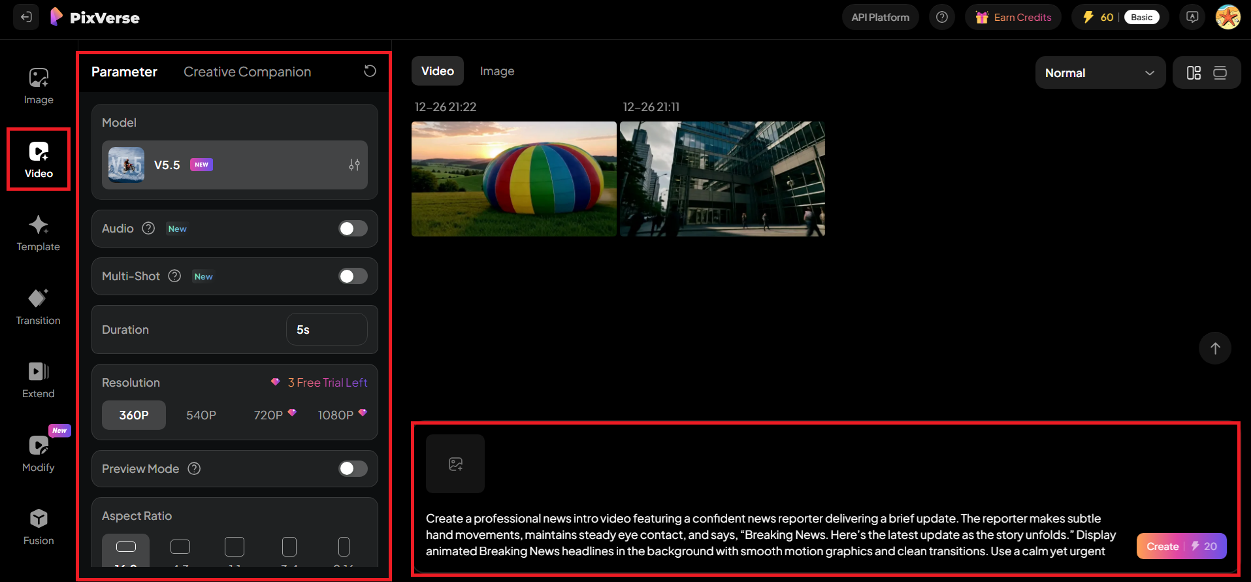
Task: Switch to the Creative Companion tab
Action: (x=247, y=72)
